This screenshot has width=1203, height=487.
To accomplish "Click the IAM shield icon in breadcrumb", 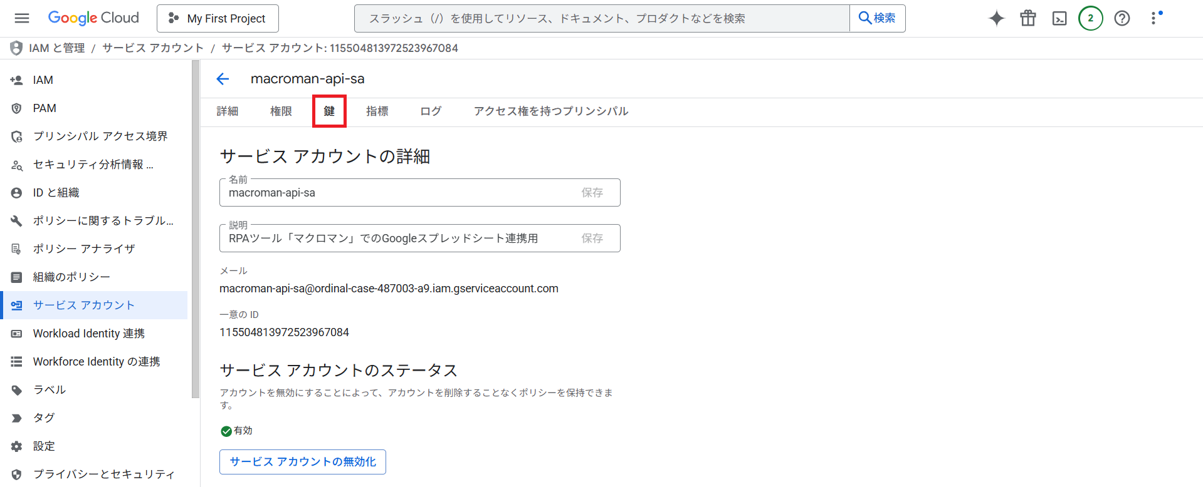I will [16, 48].
